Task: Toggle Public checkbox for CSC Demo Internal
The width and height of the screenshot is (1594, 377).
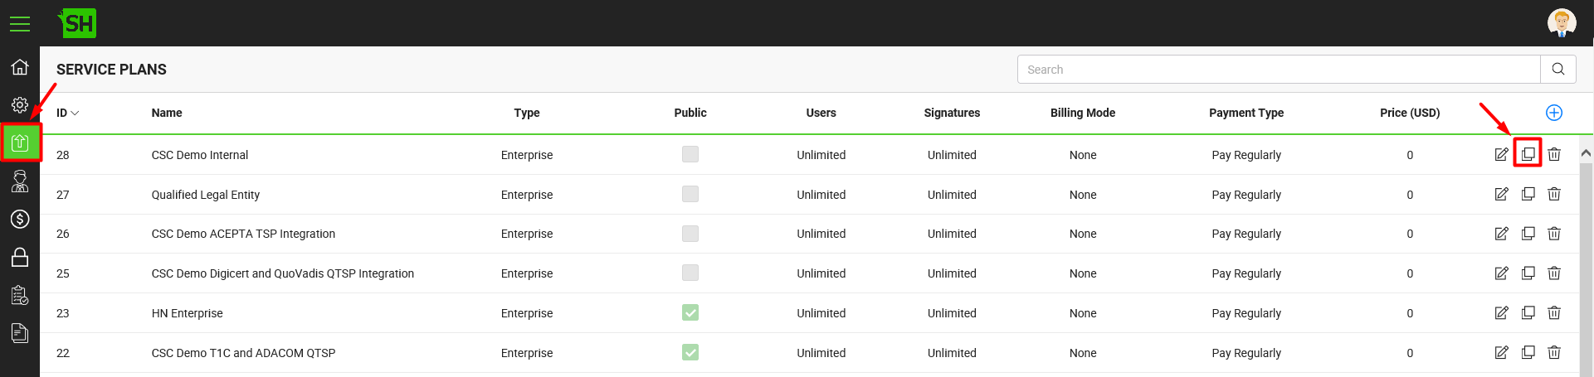Action: [x=690, y=154]
